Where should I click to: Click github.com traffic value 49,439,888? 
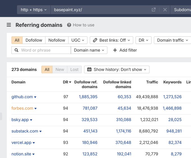coord(147,97)
